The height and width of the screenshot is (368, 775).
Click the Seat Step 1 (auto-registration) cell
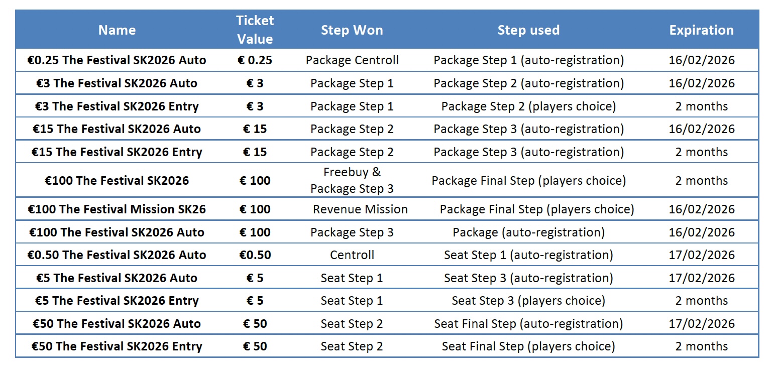[528, 255]
